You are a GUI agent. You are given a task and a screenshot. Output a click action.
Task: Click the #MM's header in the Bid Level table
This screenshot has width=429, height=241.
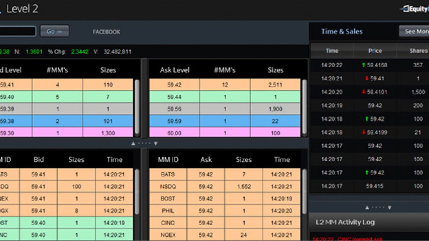pos(57,70)
